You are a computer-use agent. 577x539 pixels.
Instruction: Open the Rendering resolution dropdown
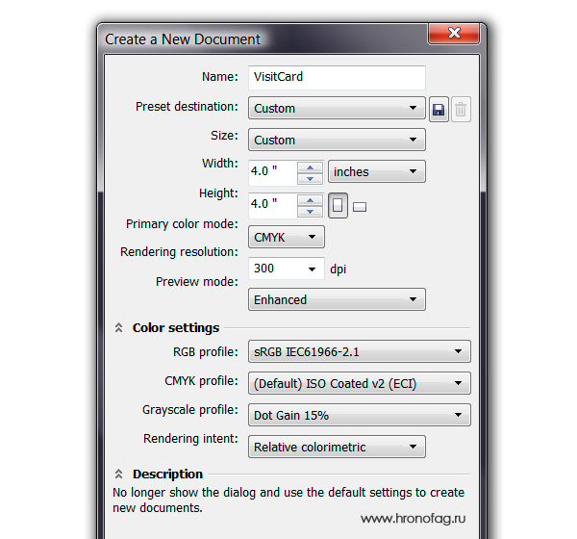click(286, 269)
